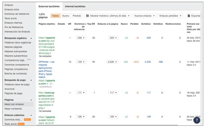Collapse the Búsqueda orgánica section arrow
The height and width of the screenshot is (128, 206).
click(x=31, y=38)
